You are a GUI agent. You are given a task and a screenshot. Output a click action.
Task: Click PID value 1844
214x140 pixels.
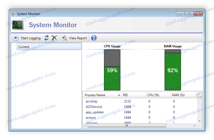[x=127, y=118]
